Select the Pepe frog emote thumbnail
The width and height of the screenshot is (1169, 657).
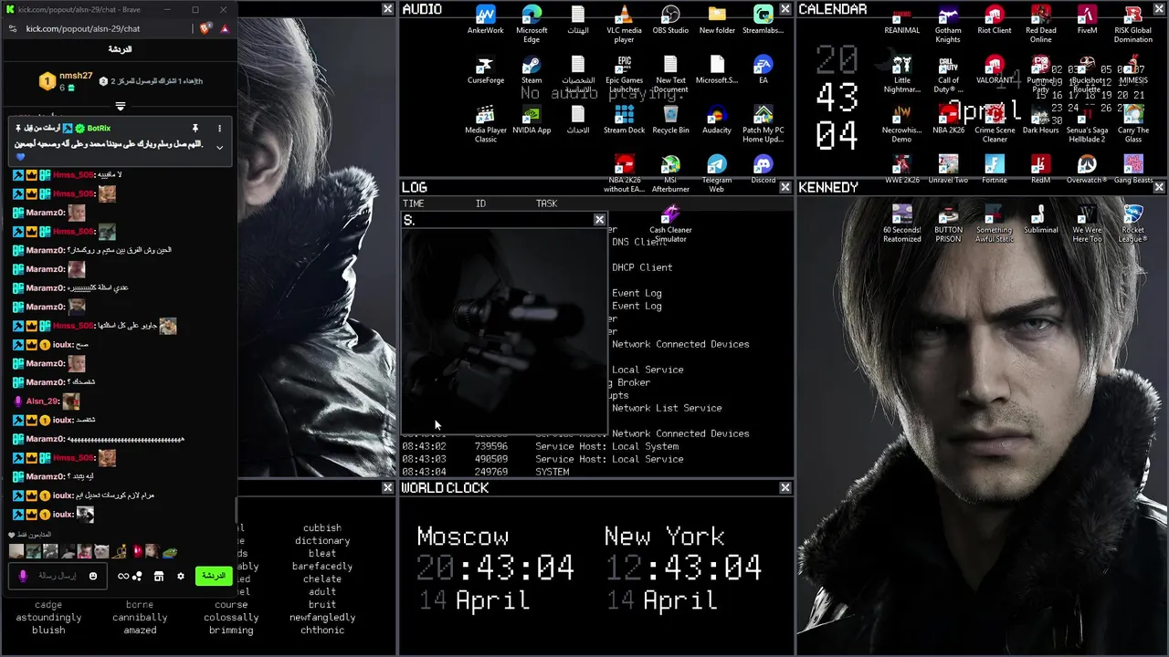(x=169, y=551)
